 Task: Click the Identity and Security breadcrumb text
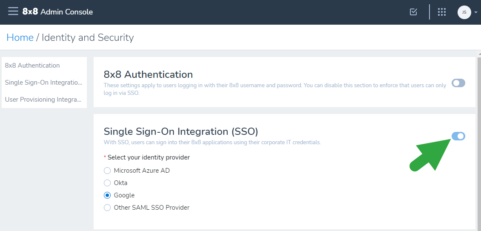coord(88,37)
